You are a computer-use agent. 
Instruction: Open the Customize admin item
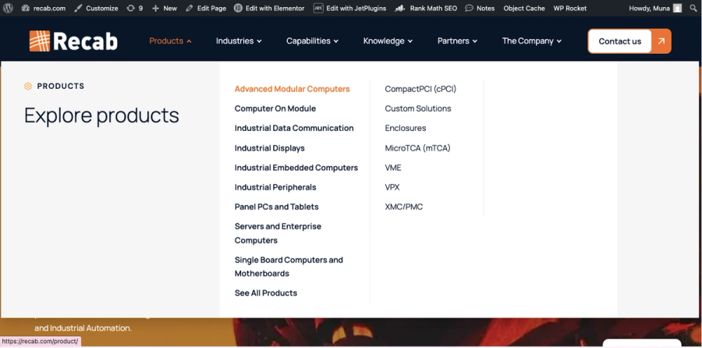[x=96, y=8]
